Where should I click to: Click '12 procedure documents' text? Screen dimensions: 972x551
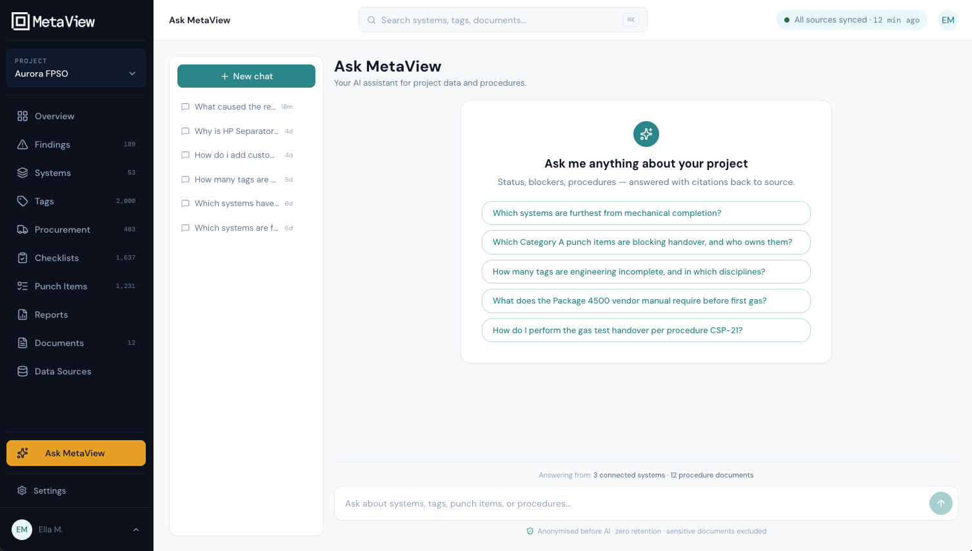pyautogui.click(x=712, y=475)
